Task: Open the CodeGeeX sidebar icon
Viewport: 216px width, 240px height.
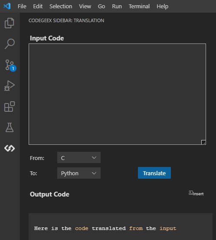Action: coord(10,148)
